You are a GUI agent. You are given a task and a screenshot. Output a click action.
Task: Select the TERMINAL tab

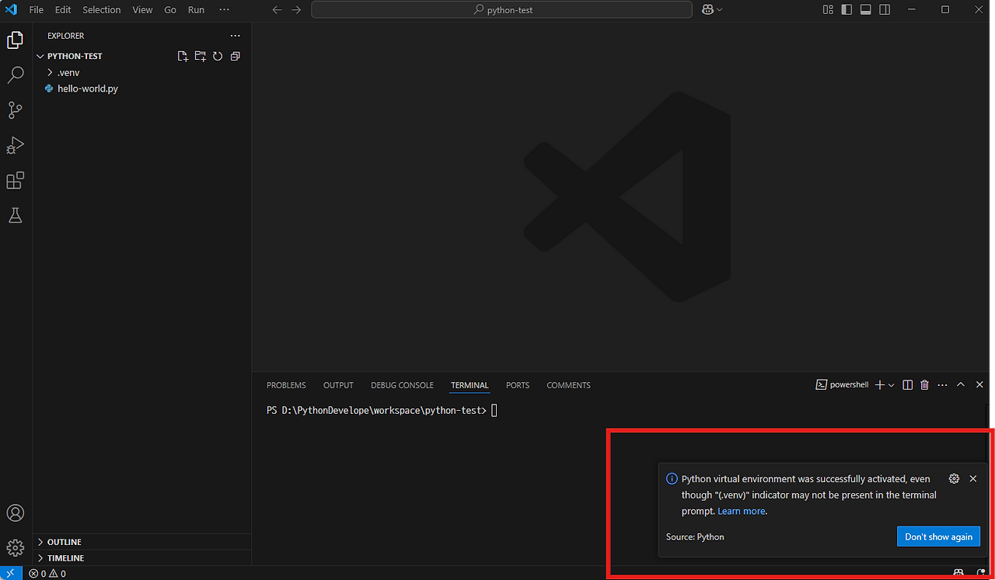pyautogui.click(x=470, y=385)
